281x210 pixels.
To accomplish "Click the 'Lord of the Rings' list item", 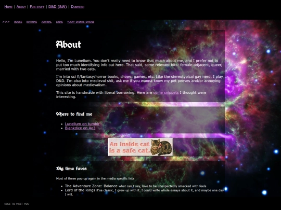I will tap(145, 192).
